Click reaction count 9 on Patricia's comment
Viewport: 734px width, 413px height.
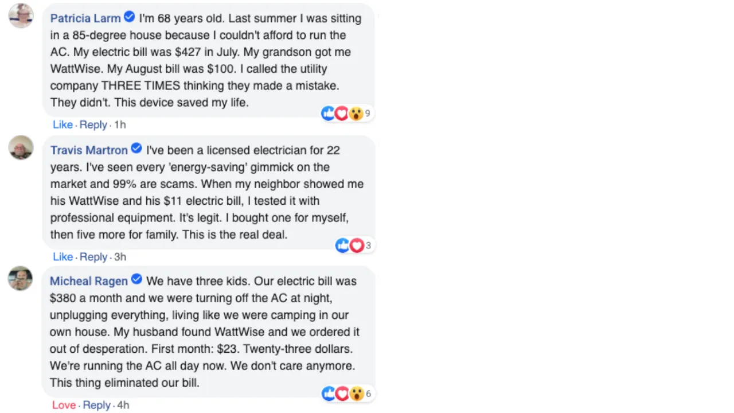[368, 114]
